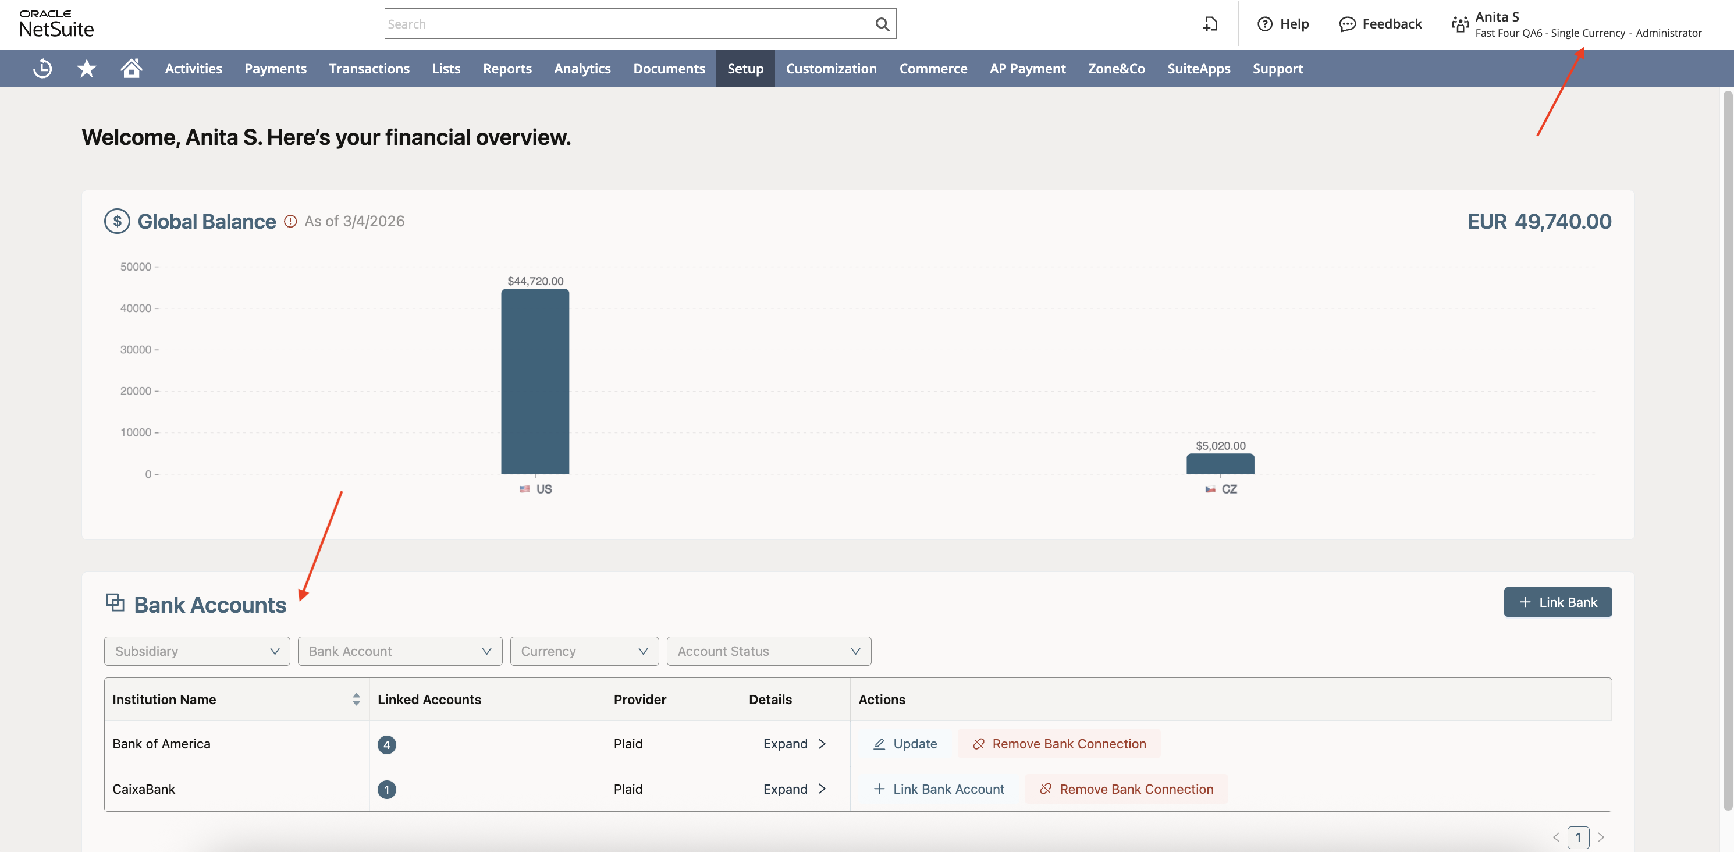Expand Bank of America details

click(794, 744)
